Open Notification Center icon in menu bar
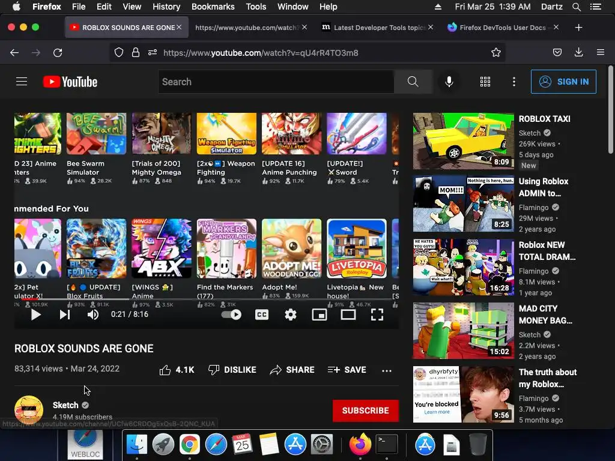Screen dimensions: 615x461 [x=596, y=7]
